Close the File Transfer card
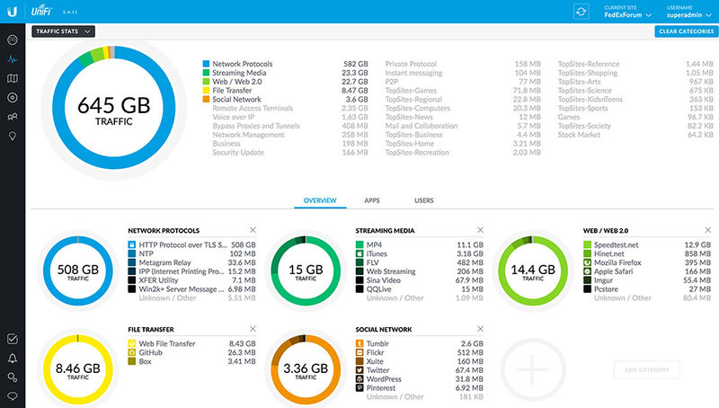 point(253,329)
